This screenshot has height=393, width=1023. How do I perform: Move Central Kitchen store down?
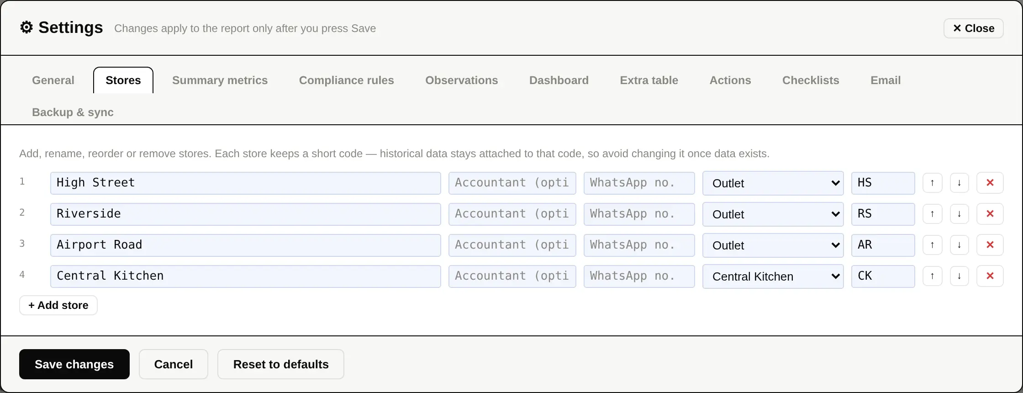pyautogui.click(x=959, y=276)
